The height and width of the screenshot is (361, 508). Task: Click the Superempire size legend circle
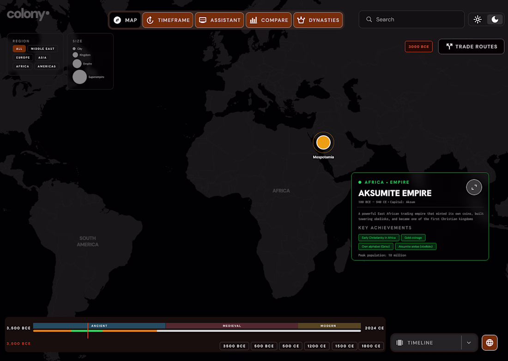[x=80, y=77]
